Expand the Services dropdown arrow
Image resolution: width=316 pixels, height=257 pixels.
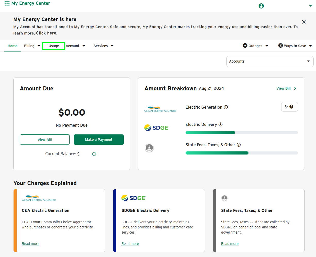(112, 46)
